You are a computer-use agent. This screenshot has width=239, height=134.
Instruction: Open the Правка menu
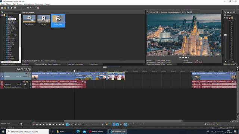click(9, 4)
